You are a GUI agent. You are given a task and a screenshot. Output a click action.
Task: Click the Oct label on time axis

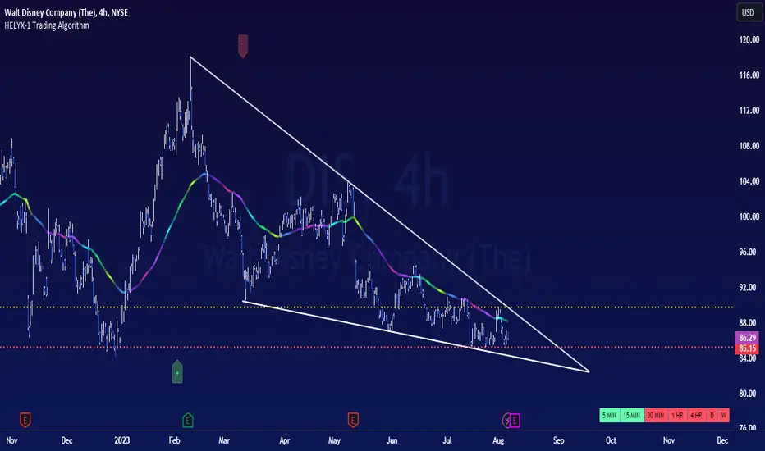coord(611,440)
